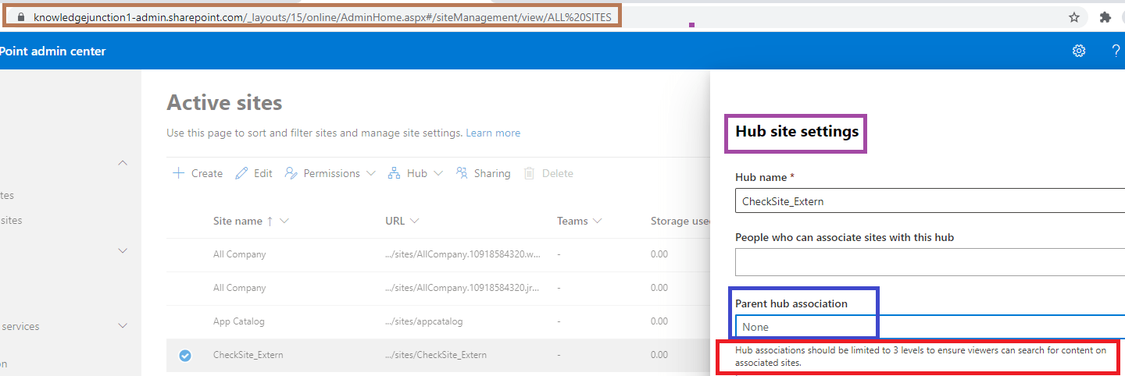This screenshot has width=1125, height=376.
Task: Click the Edit pencil icon
Action: coord(241,173)
